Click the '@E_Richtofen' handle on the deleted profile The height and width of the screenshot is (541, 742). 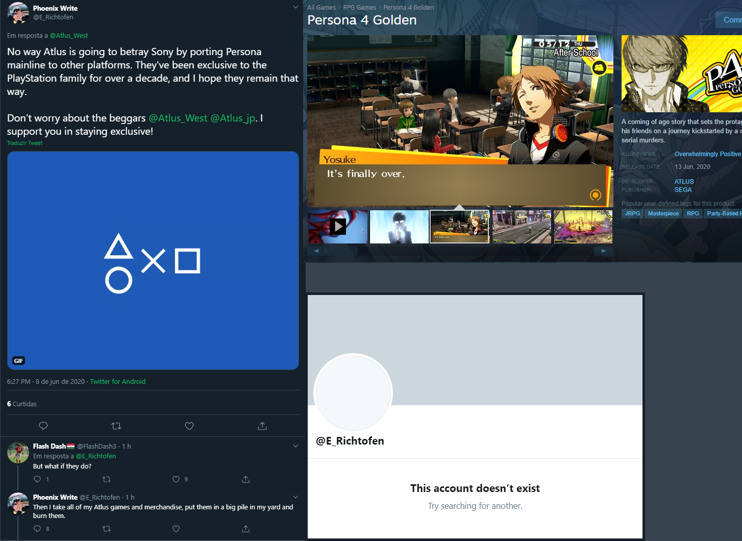point(350,441)
